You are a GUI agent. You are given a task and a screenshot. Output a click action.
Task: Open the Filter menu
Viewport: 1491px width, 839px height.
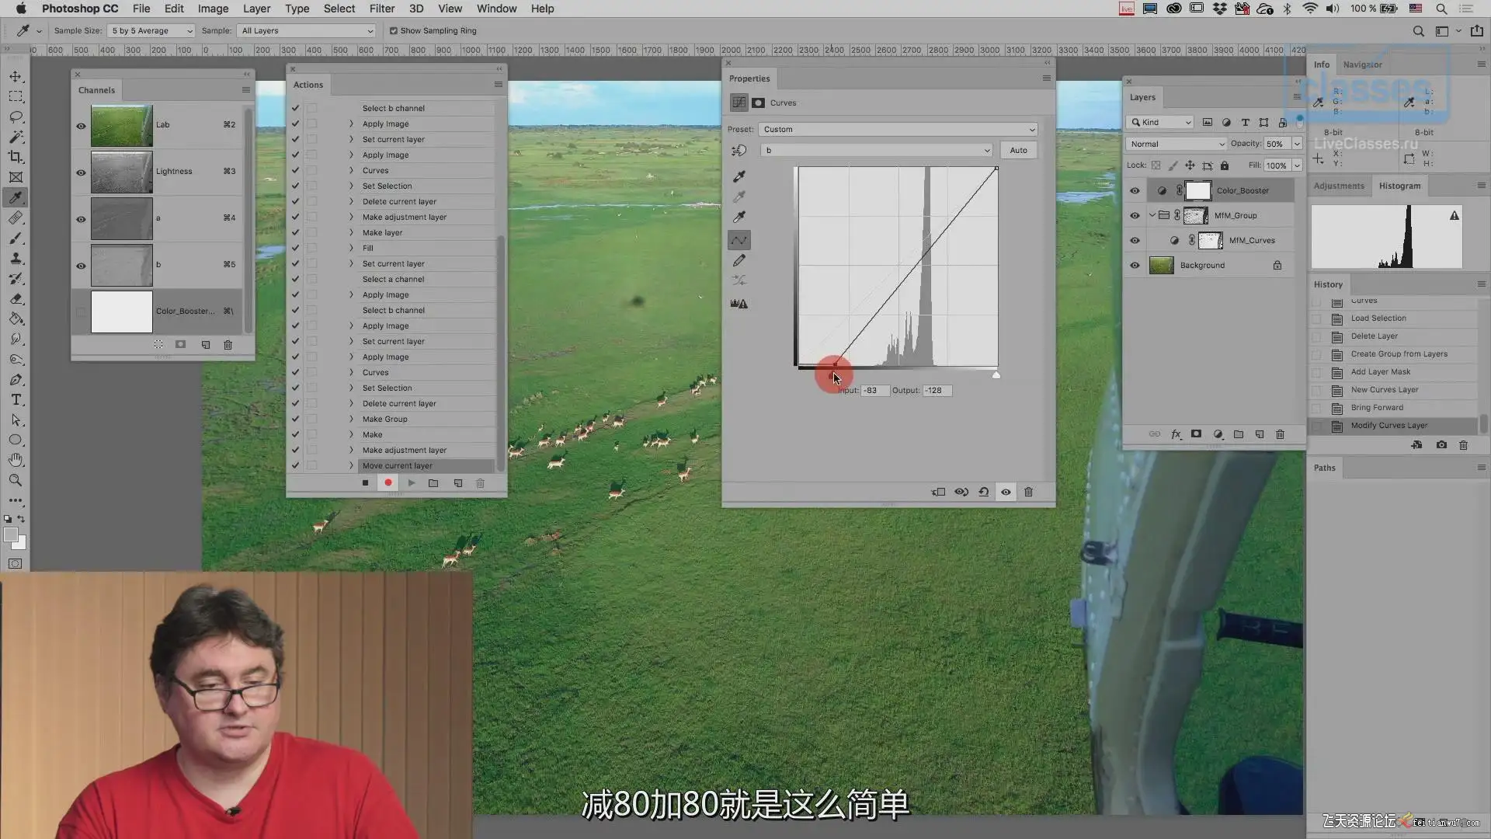point(381,9)
